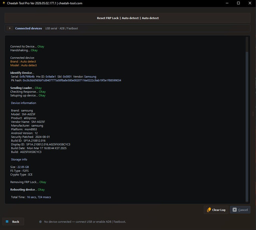
Task: Click the 'Sending Loader... Okay' line
Action: click(x=26, y=88)
